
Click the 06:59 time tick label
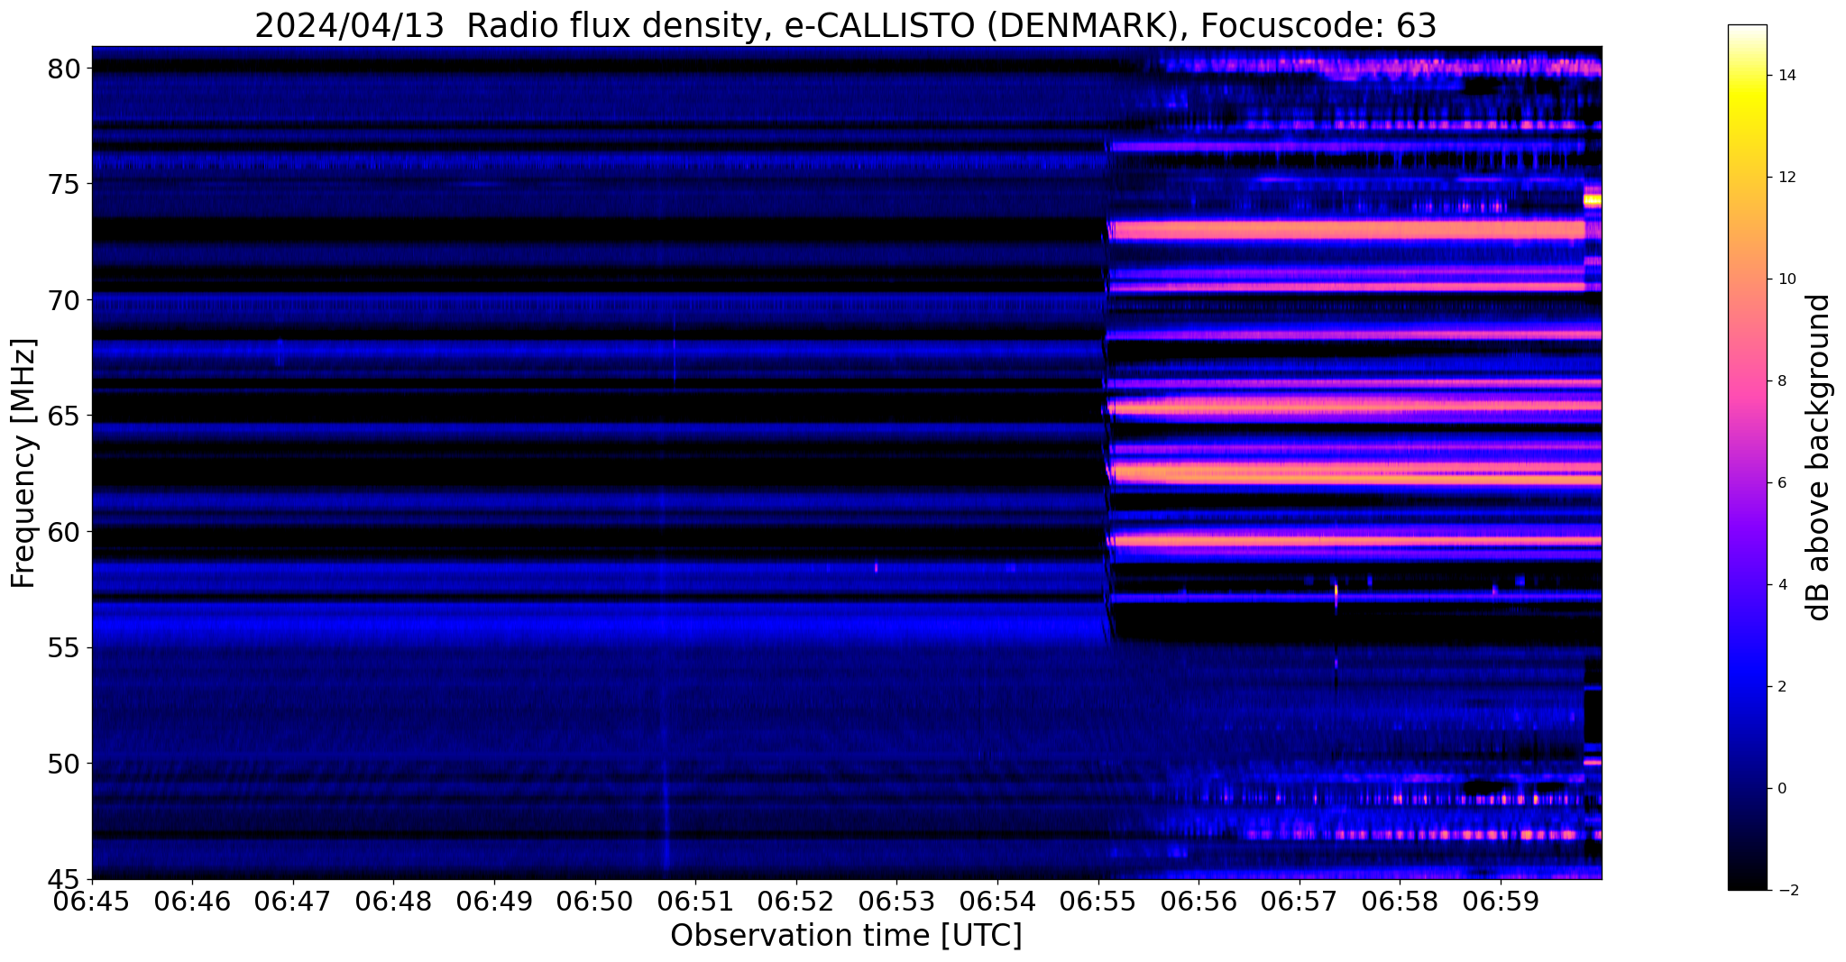(1501, 900)
